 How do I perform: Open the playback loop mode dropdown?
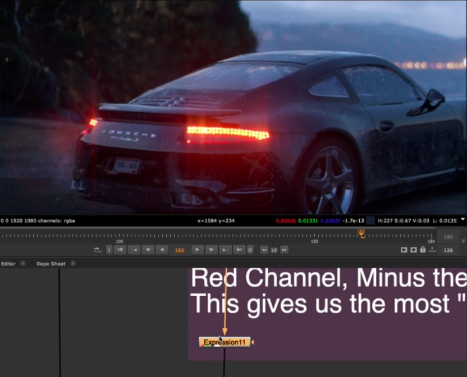pyautogui.click(x=98, y=250)
